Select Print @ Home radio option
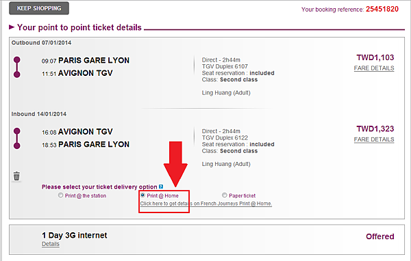This screenshot has height=261, width=411. (143, 195)
